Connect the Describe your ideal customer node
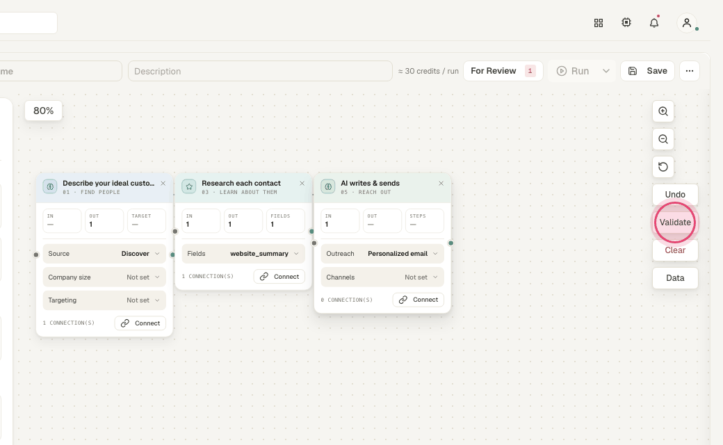This screenshot has width=723, height=445. [140, 323]
